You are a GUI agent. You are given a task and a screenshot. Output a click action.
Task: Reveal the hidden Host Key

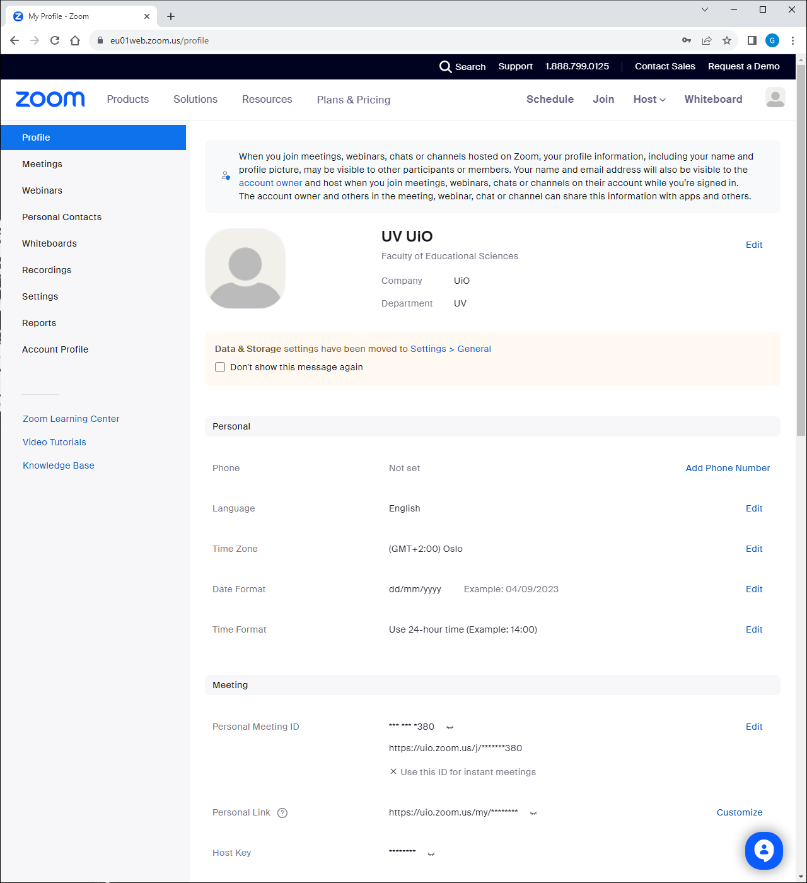coord(431,854)
